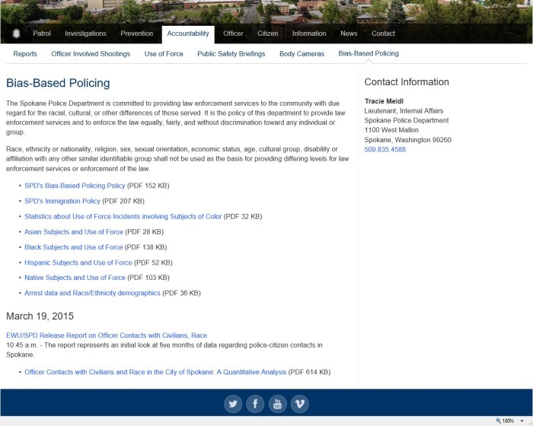The image size is (533, 426).
Task: Open the Citizen menu
Action: click(x=267, y=33)
